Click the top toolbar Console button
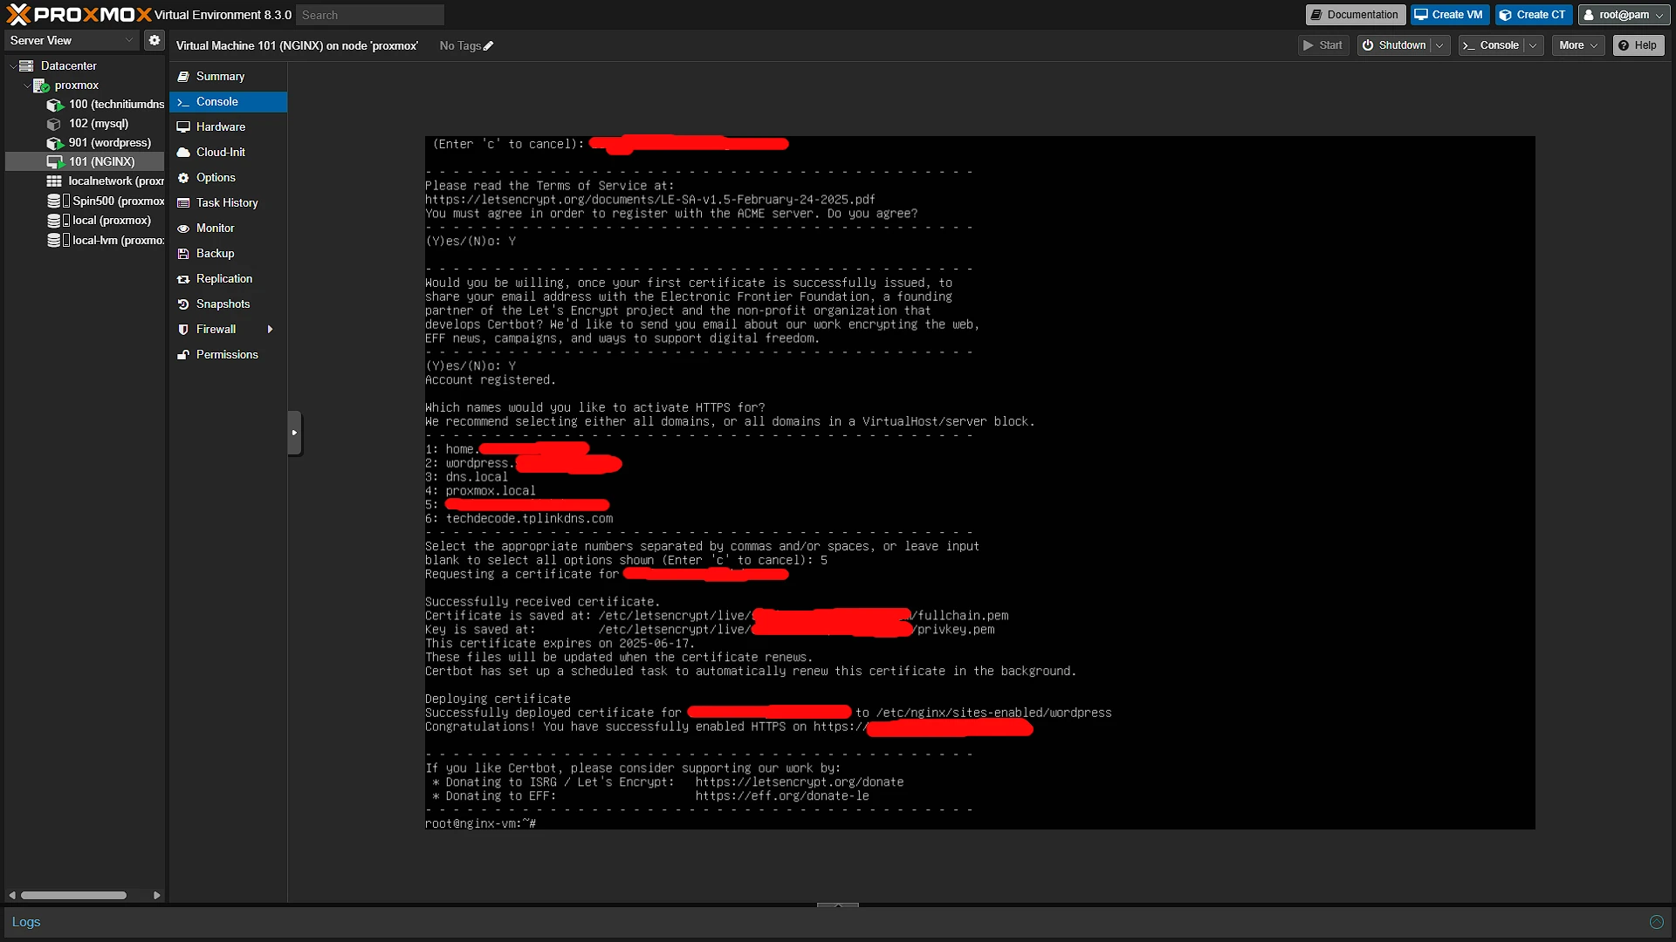This screenshot has height=942, width=1676. pyautogui.click(x=1491, y=45)
